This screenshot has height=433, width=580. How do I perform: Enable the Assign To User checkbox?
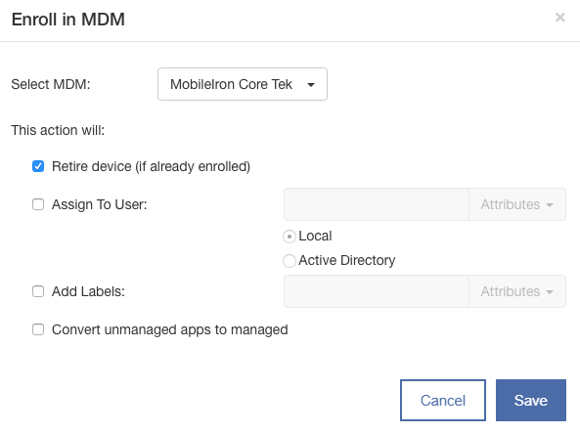point(38,204)
